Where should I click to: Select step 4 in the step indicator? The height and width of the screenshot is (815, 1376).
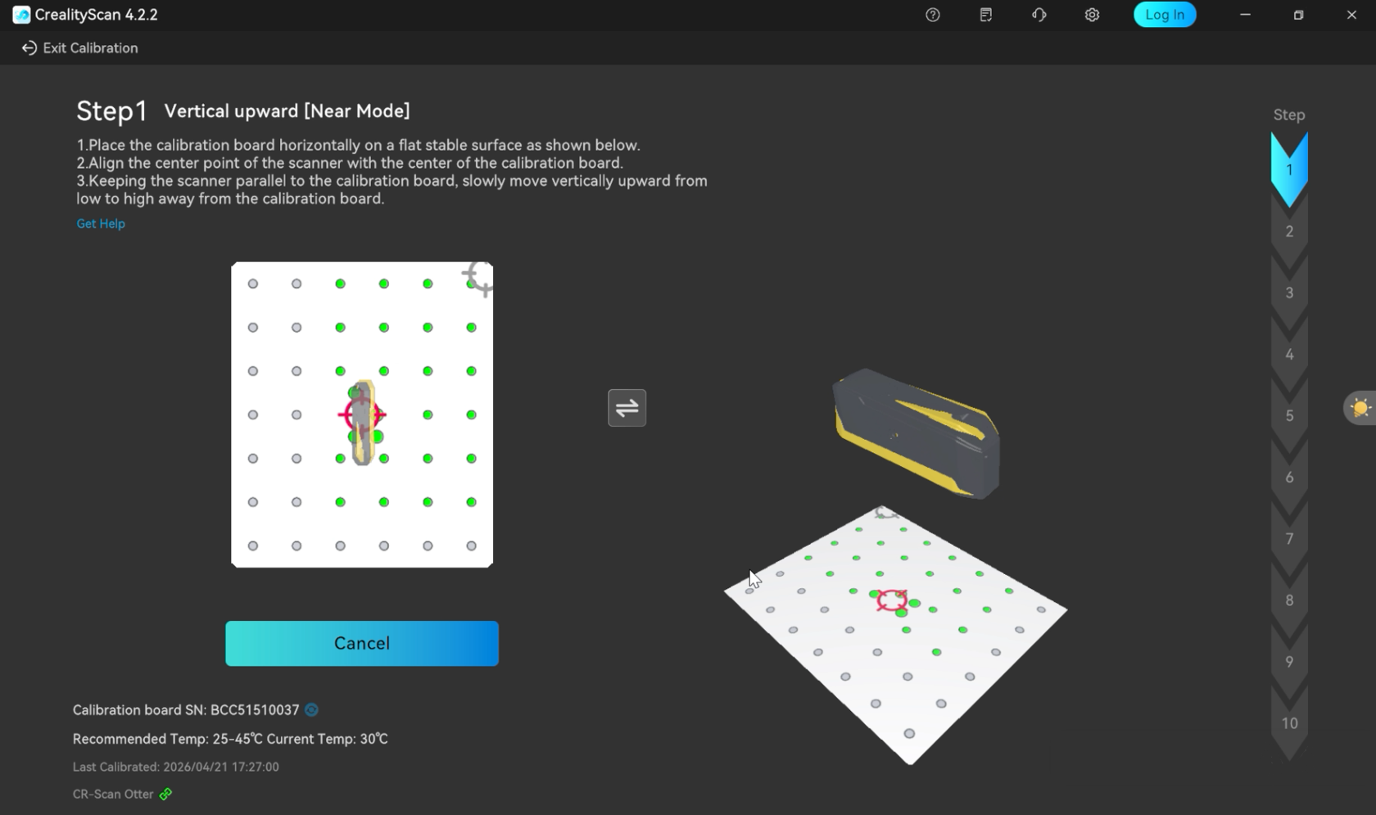coord(1289,354)
